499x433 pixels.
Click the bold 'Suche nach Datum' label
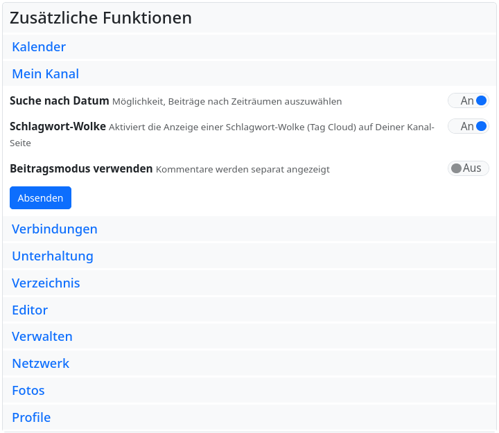[x=60, y=101]
